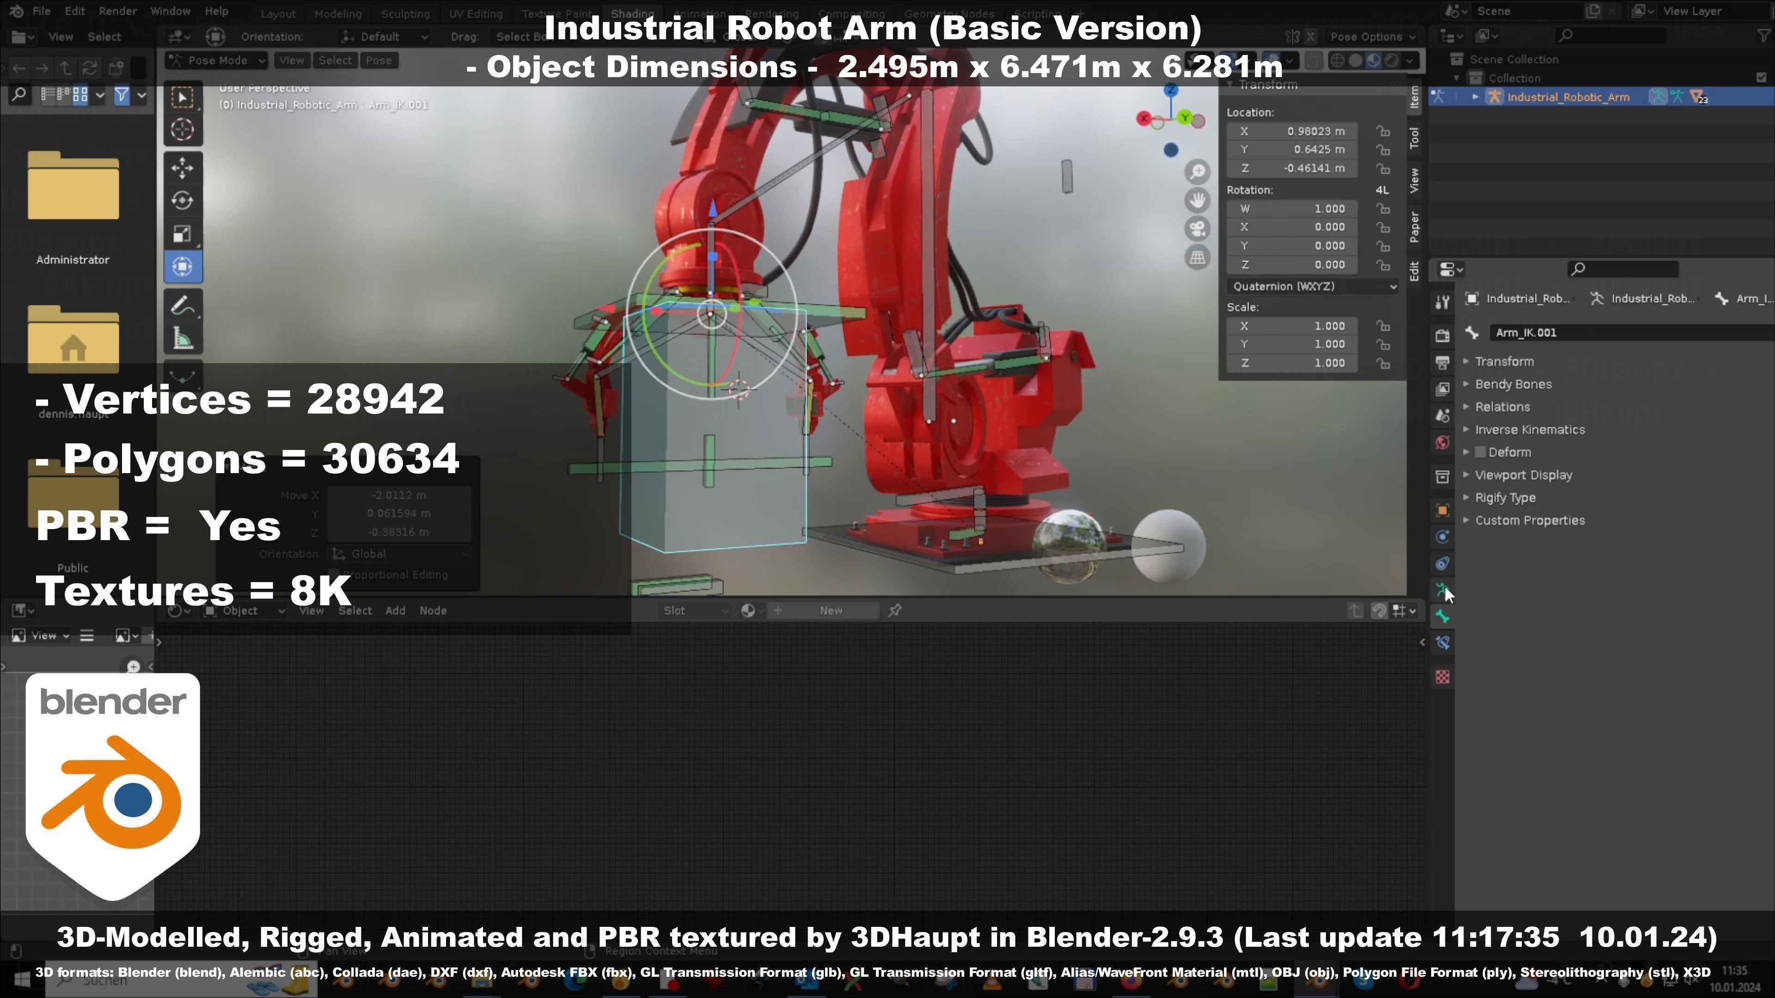
Task: Click the bone name field Arm_IK.001
Action: [1632, 333]
